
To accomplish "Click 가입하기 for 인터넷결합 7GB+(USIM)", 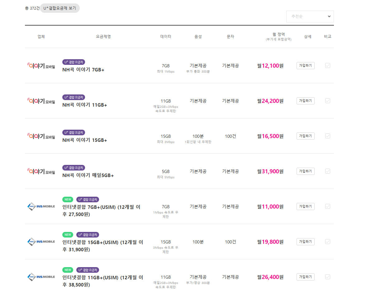I will click(306, 206).
